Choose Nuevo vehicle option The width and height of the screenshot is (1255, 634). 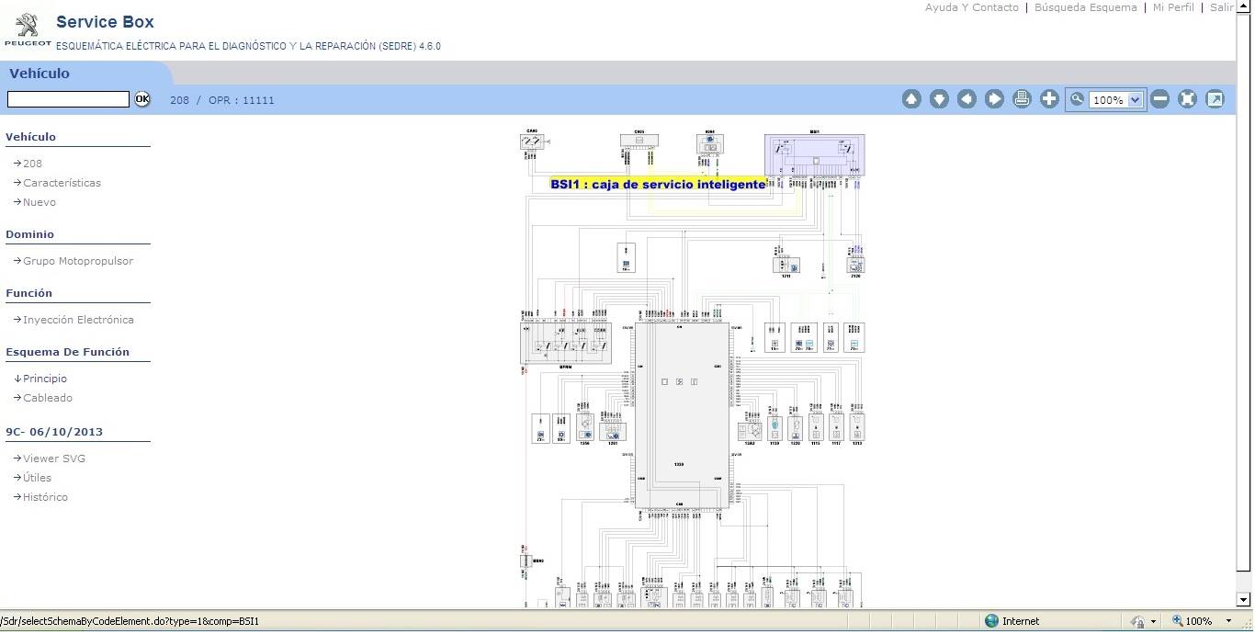point(40,202)
